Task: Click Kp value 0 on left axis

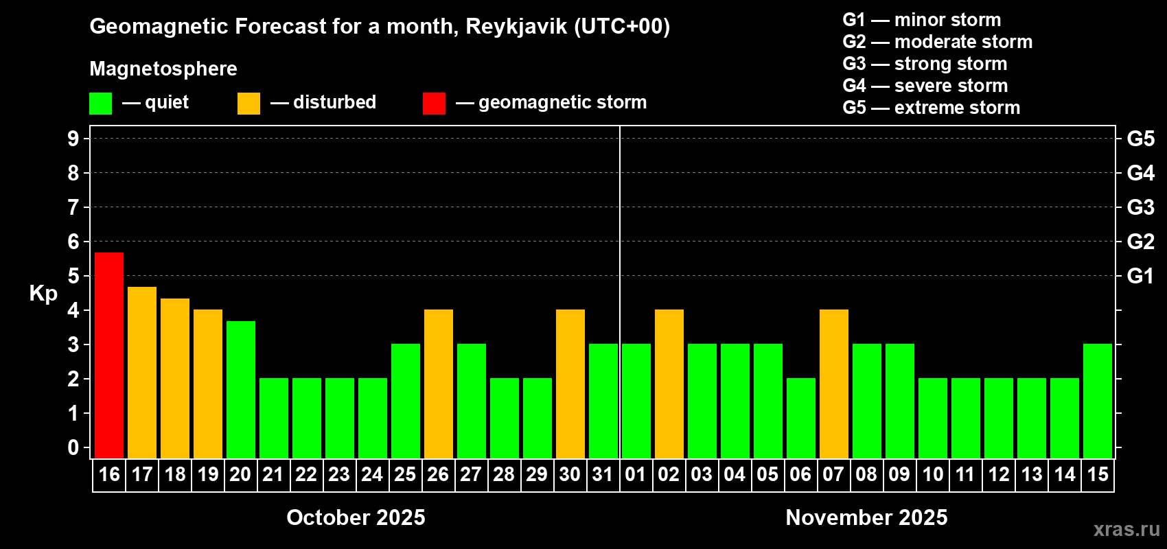Action: (73, 447)
